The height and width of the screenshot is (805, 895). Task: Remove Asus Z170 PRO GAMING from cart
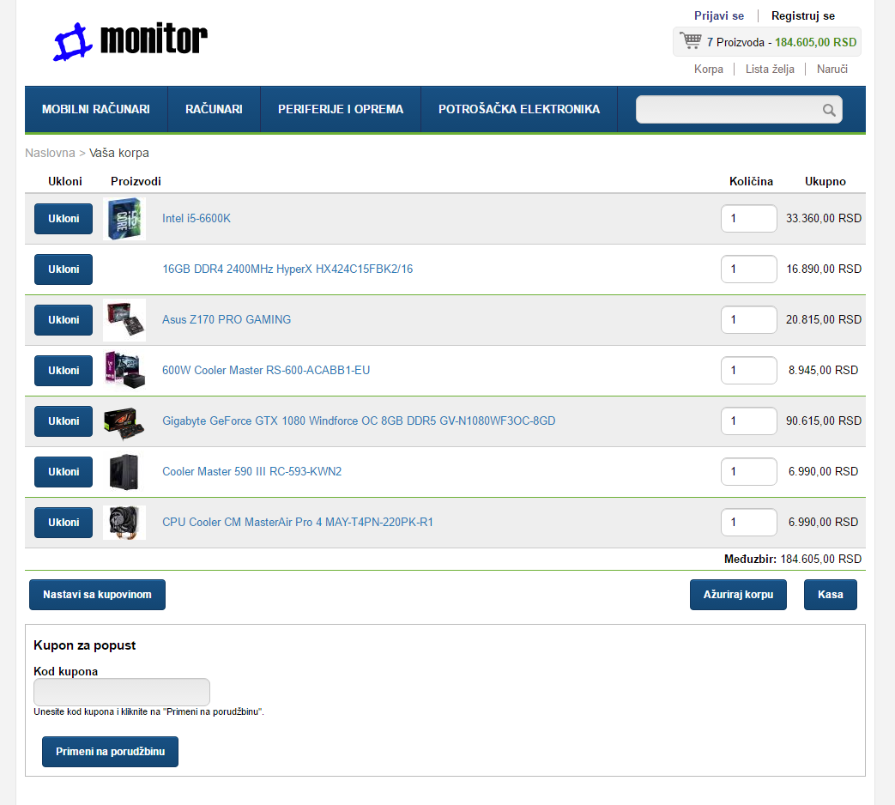[63, 320]
